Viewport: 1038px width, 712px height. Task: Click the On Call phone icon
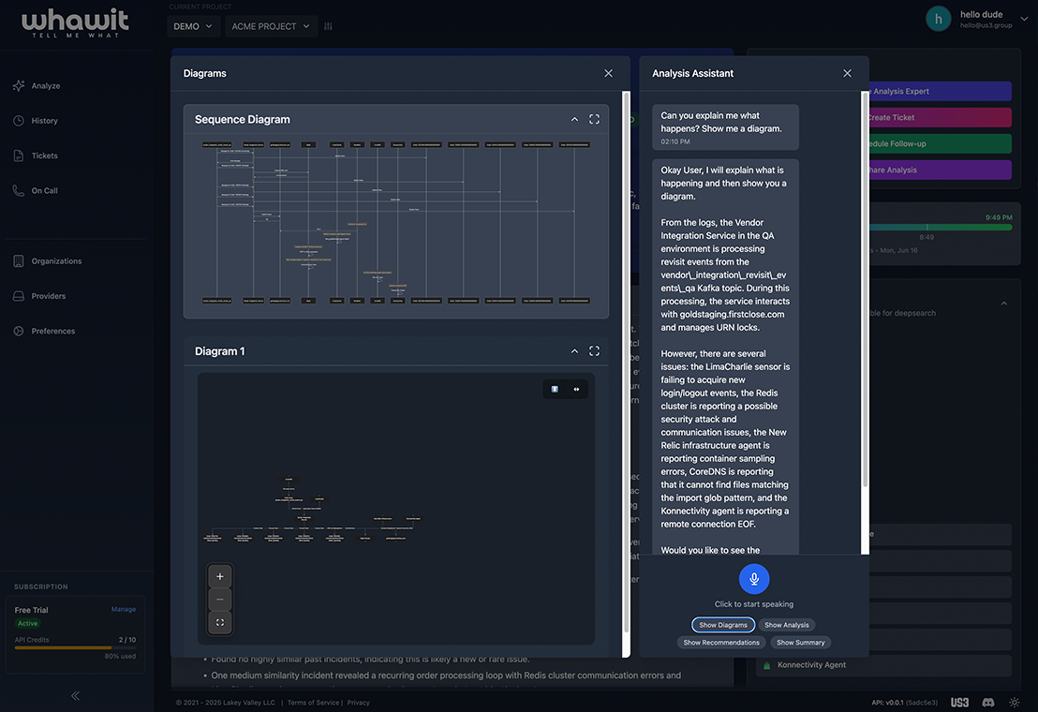click(x=19, y=191)
